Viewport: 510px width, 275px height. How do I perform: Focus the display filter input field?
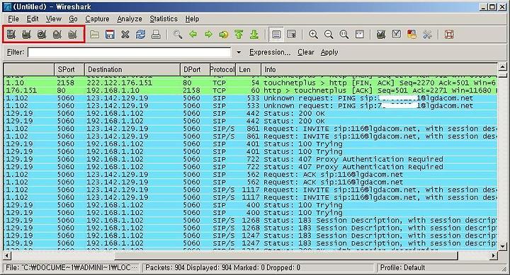click(x=129, y=52)
